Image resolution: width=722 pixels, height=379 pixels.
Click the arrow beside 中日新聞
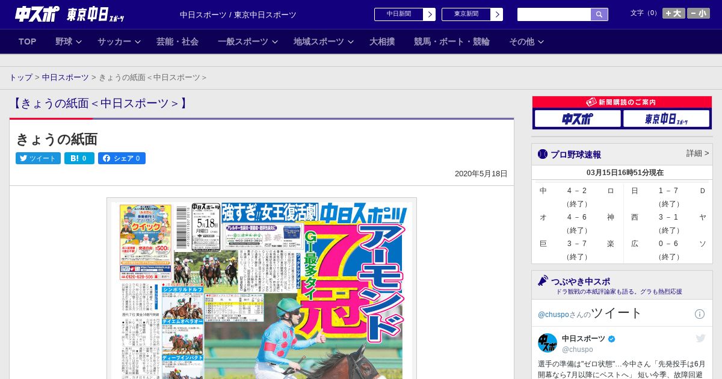429,14
